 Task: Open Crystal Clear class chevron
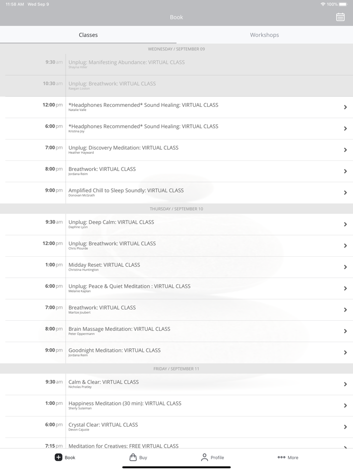(x=345, y=427)
